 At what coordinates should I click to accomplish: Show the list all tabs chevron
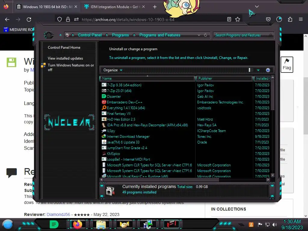257,7
